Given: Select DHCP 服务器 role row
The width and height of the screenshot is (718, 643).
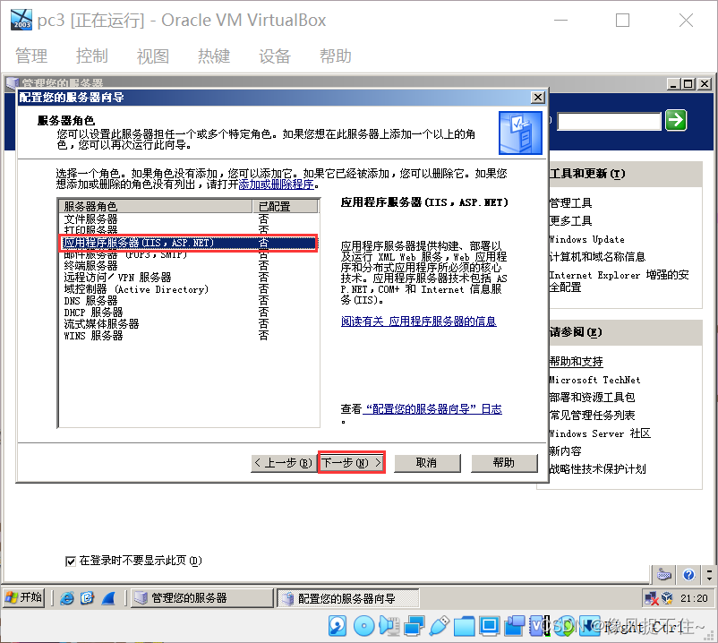Looking at the screenshot, I should click(x=189, y=313).
